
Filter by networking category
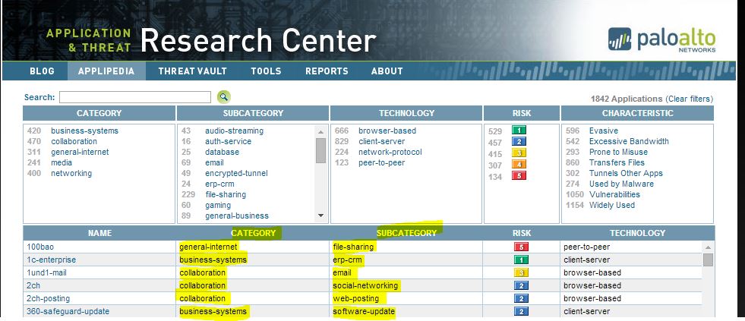coord(71,173)
